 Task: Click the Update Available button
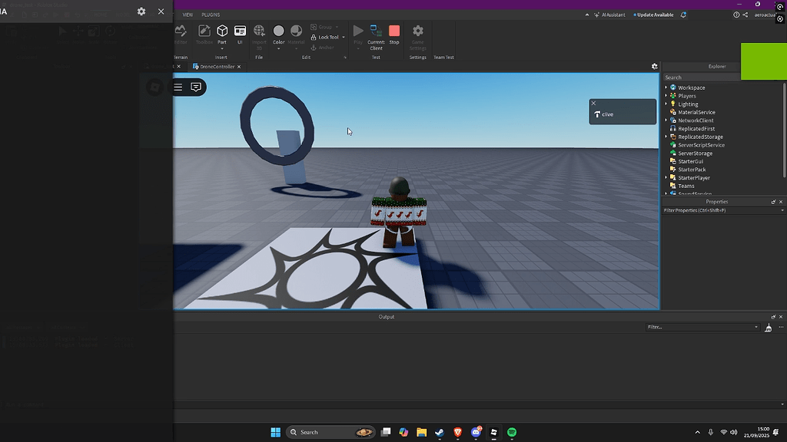click(653, 14)
